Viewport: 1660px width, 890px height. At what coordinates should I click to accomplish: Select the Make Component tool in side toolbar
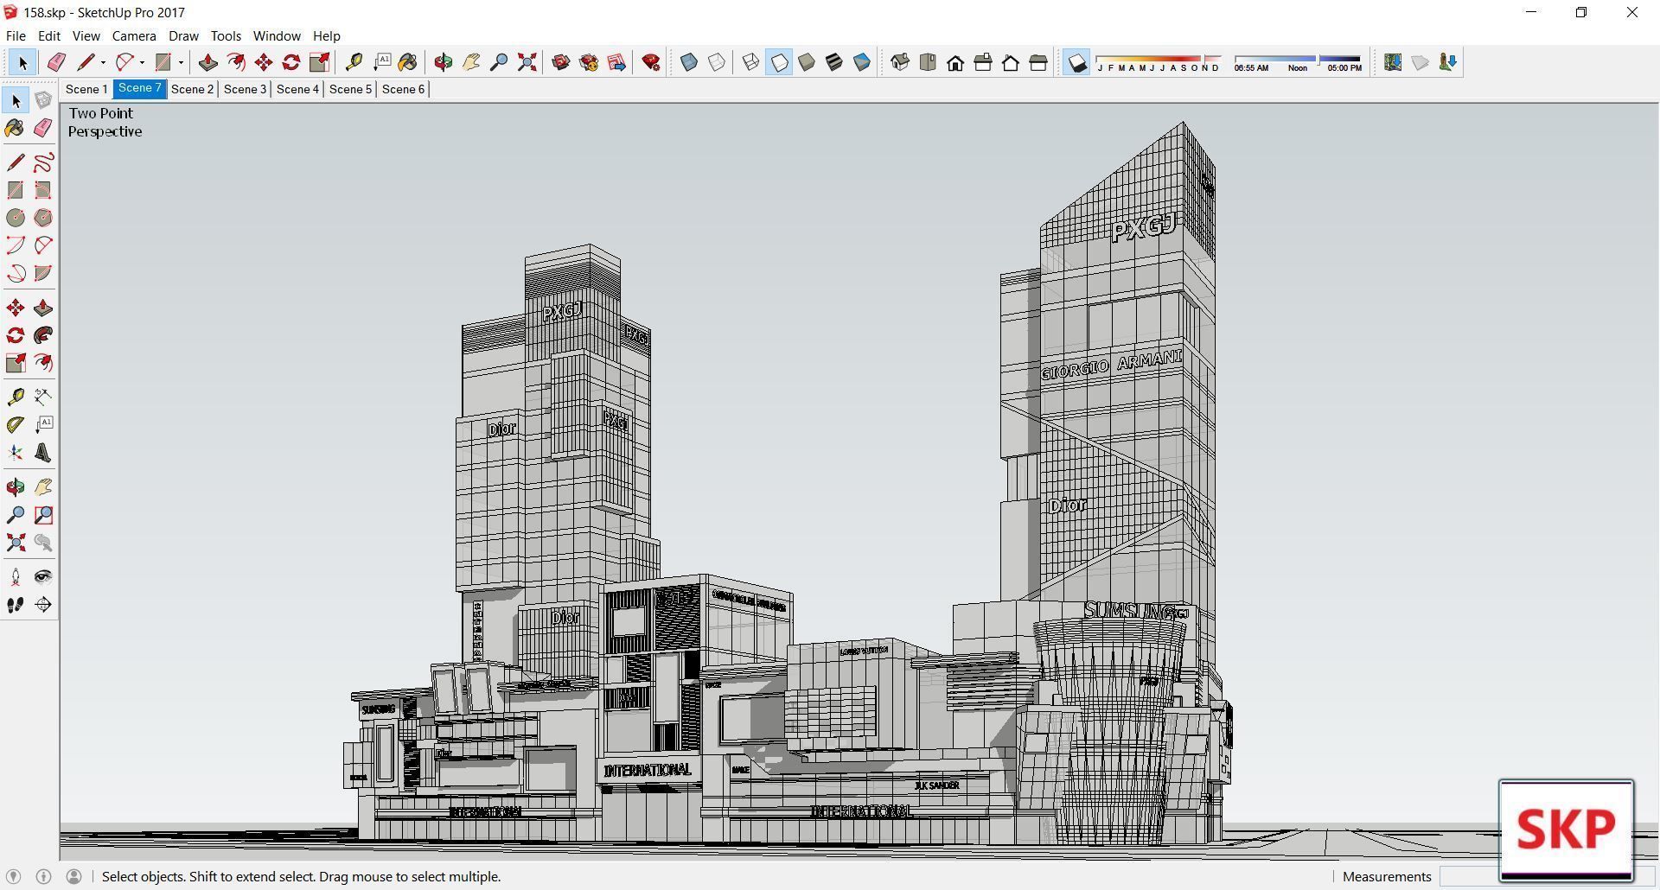(x=43, y=100)
